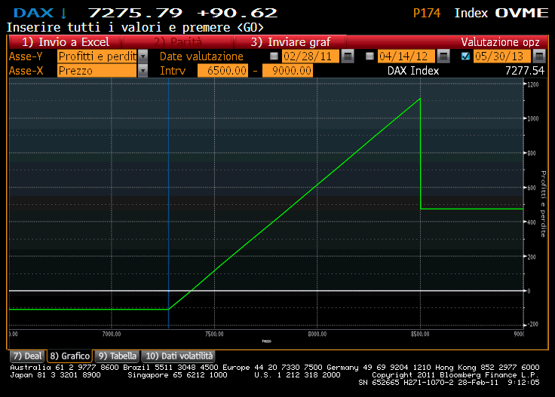Screen dimensions: 555x397
Task: Click the +90.62 change value in header
Action: [237, 13]
